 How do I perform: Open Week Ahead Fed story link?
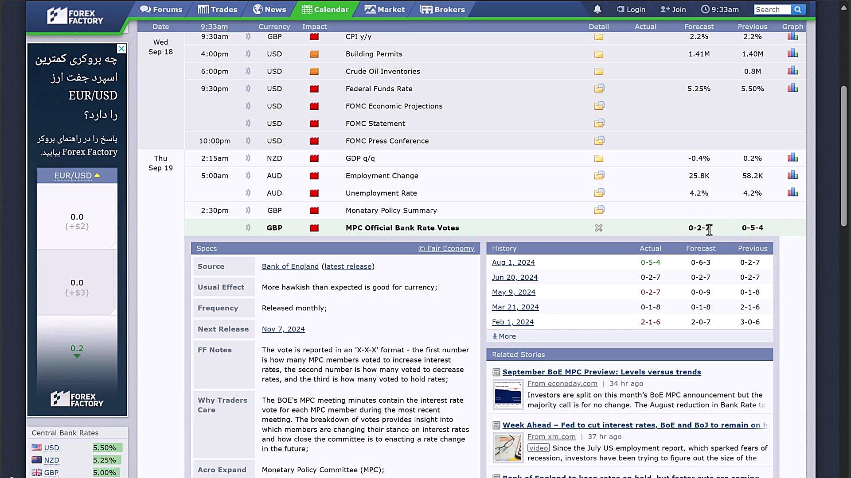coord(635,425)
